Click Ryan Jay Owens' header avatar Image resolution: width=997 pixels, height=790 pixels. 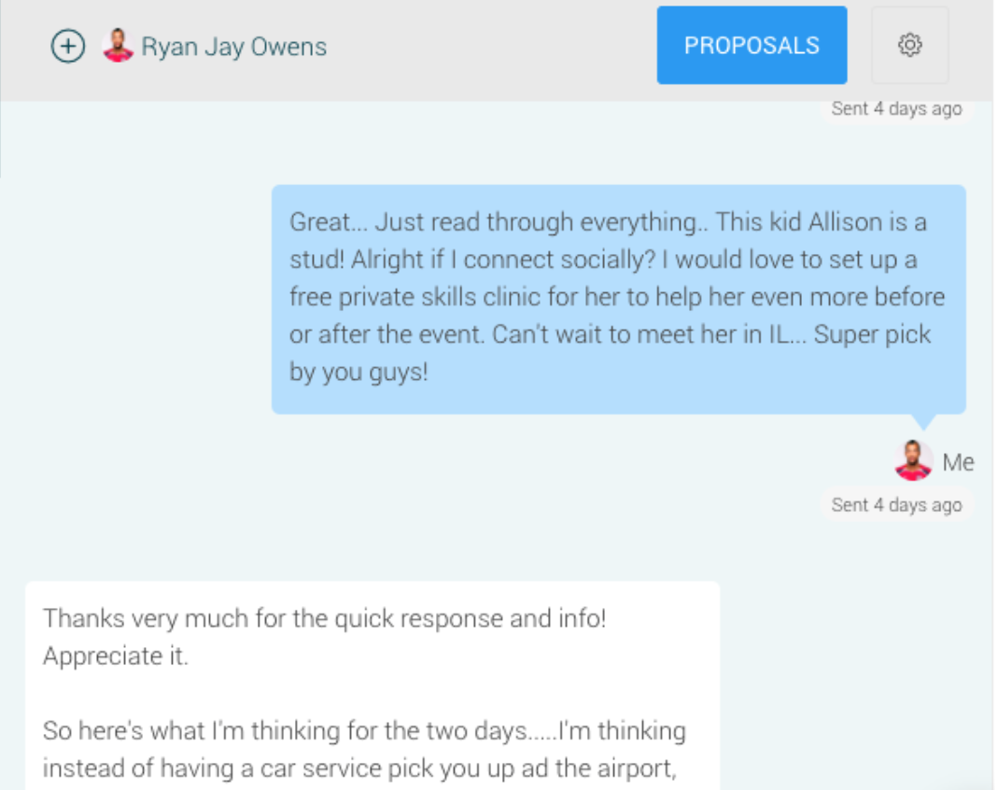pos(118,46)
